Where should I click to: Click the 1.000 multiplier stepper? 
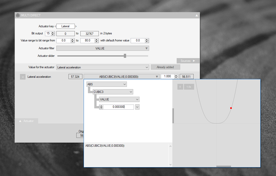[176, 77]
